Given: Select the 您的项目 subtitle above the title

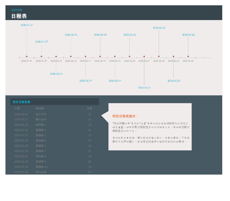Looking at the screenshot, I should point(17,10).
